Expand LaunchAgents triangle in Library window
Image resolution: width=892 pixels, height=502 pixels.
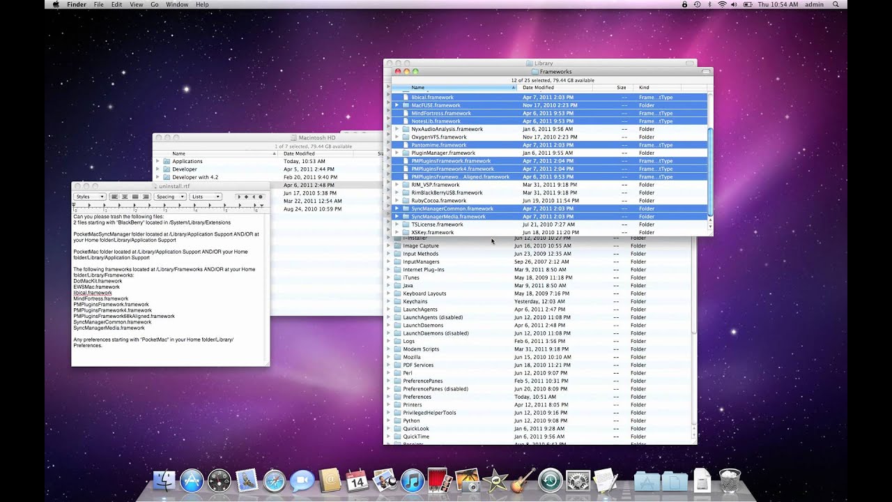pos(389,310)
